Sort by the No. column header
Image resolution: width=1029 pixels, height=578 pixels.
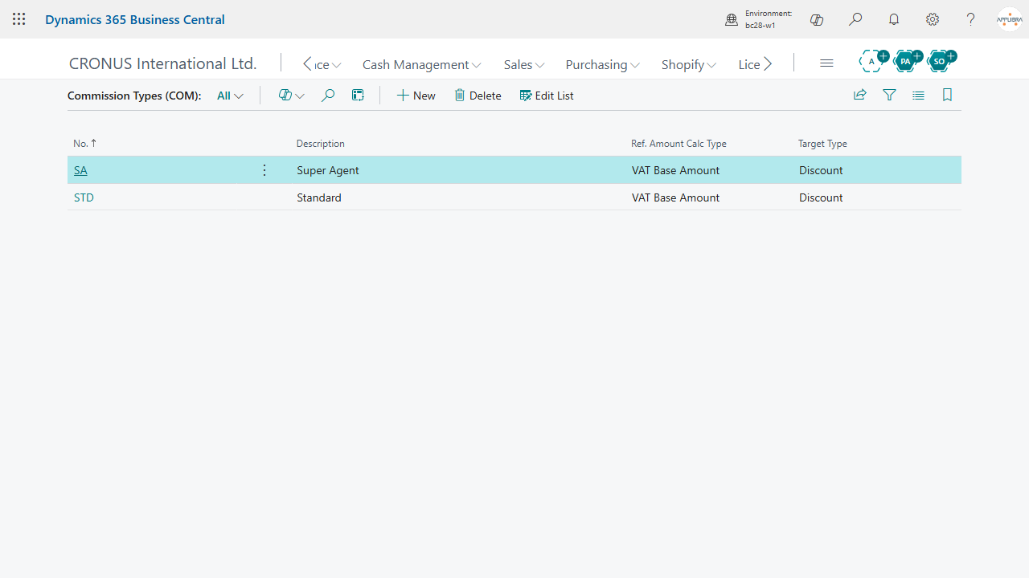[84, 144]
